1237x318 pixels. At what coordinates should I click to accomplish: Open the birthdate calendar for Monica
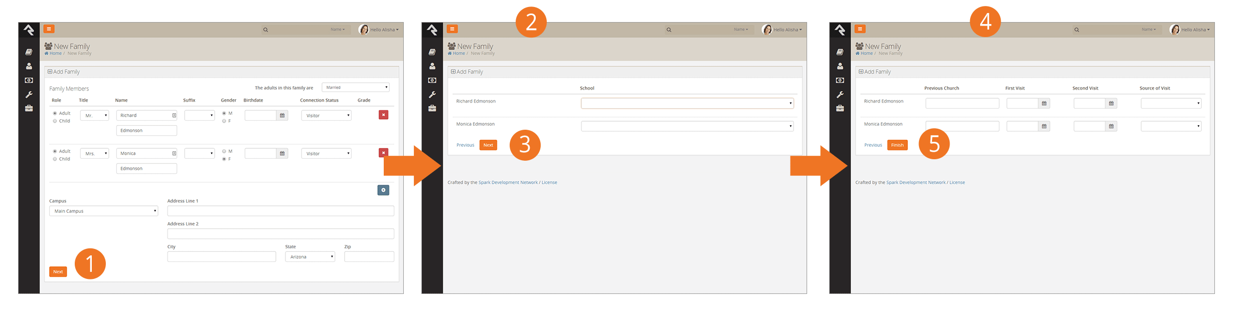point(282,154)
